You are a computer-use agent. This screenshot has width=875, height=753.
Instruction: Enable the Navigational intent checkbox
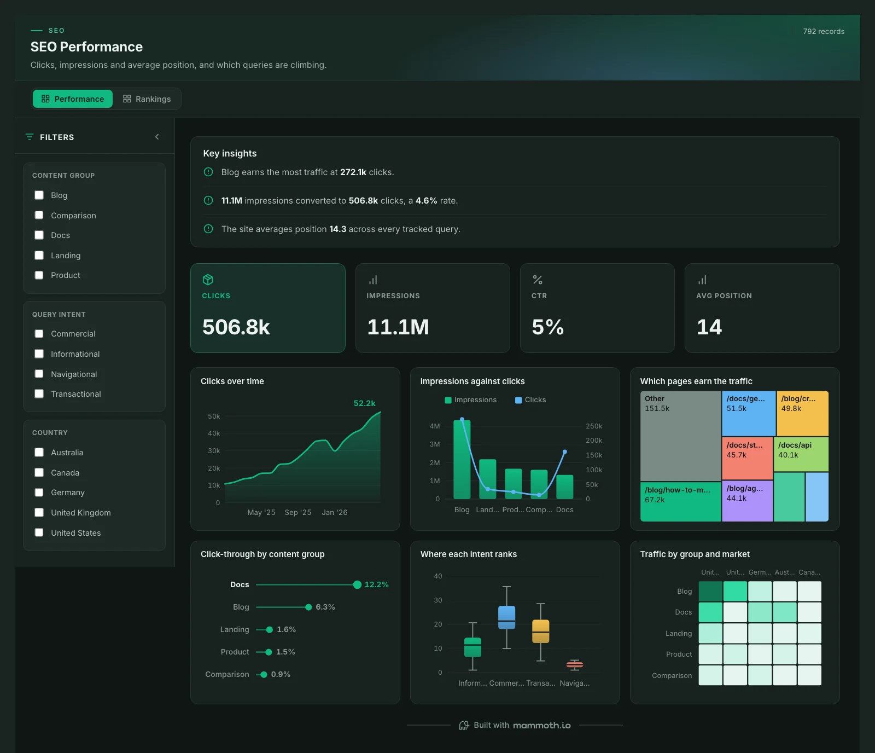[x=39, y=374]
